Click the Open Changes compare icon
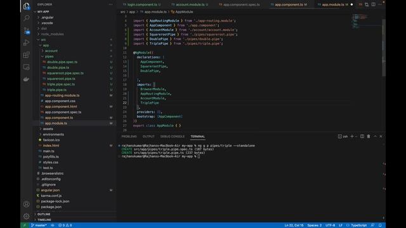Screen dimensions: 406x228 click(x=367, y=4)
